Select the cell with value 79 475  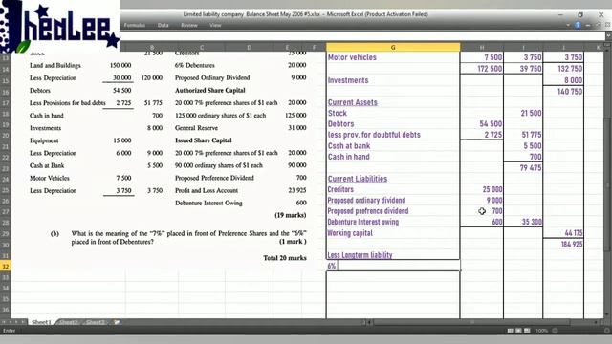[523, 168]
